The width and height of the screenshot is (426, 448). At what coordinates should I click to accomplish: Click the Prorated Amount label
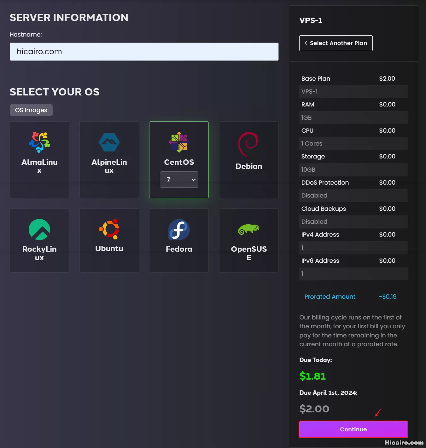[x=330, y=296]
